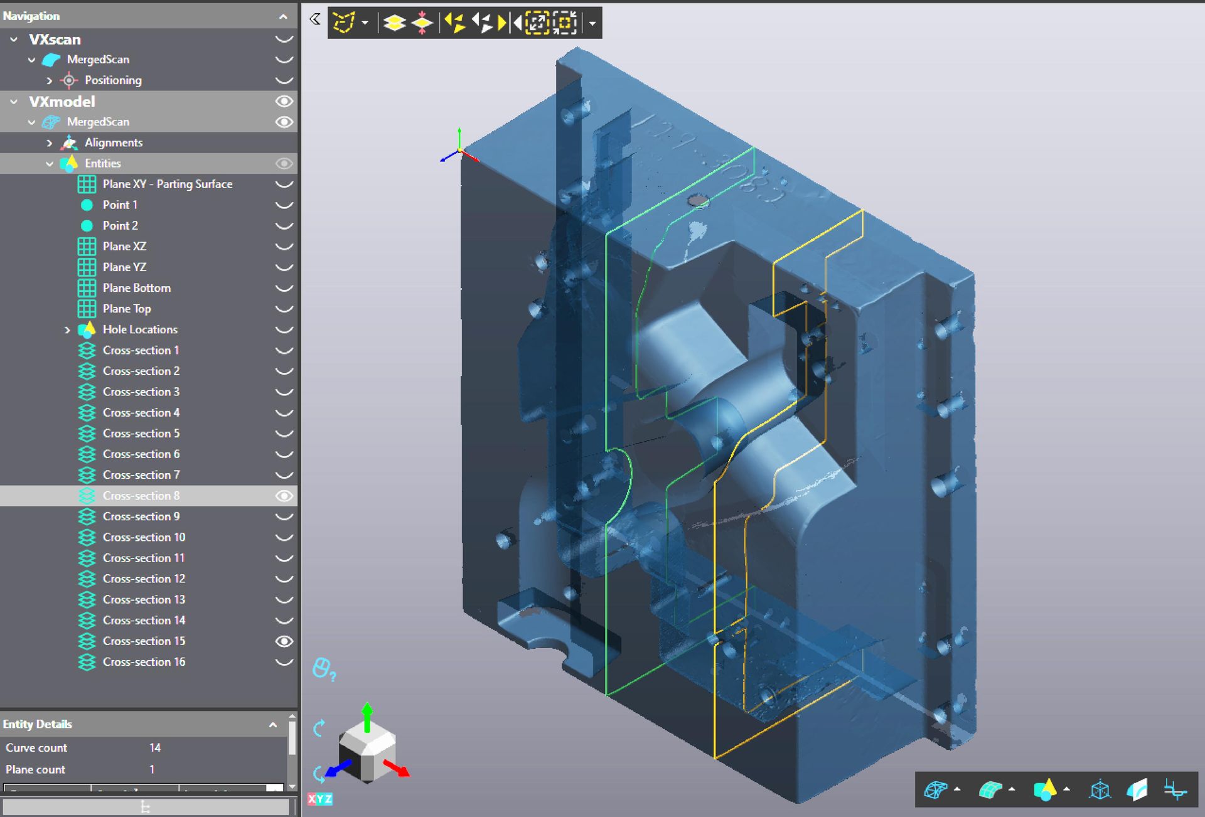The height and width of the screenshot is (817, 1205).
Task: Open the lasso selection mode dropdown arrow
Action: tap(365, 23)
